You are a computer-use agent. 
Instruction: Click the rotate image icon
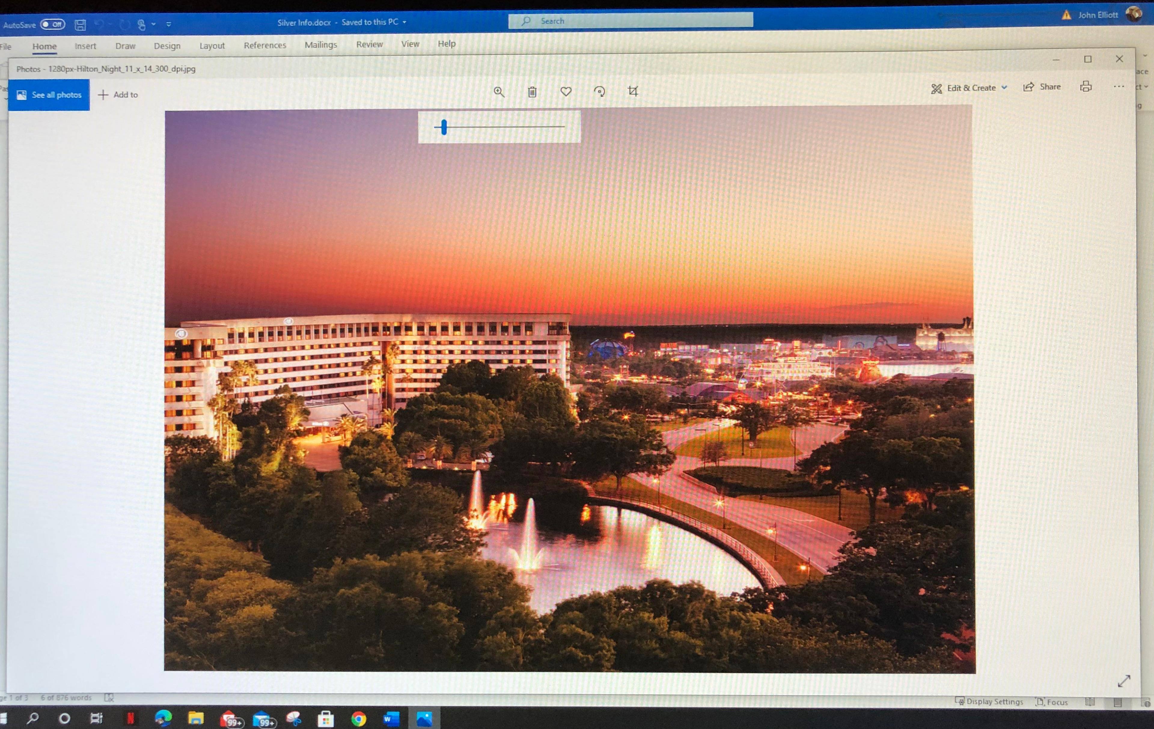600,92
